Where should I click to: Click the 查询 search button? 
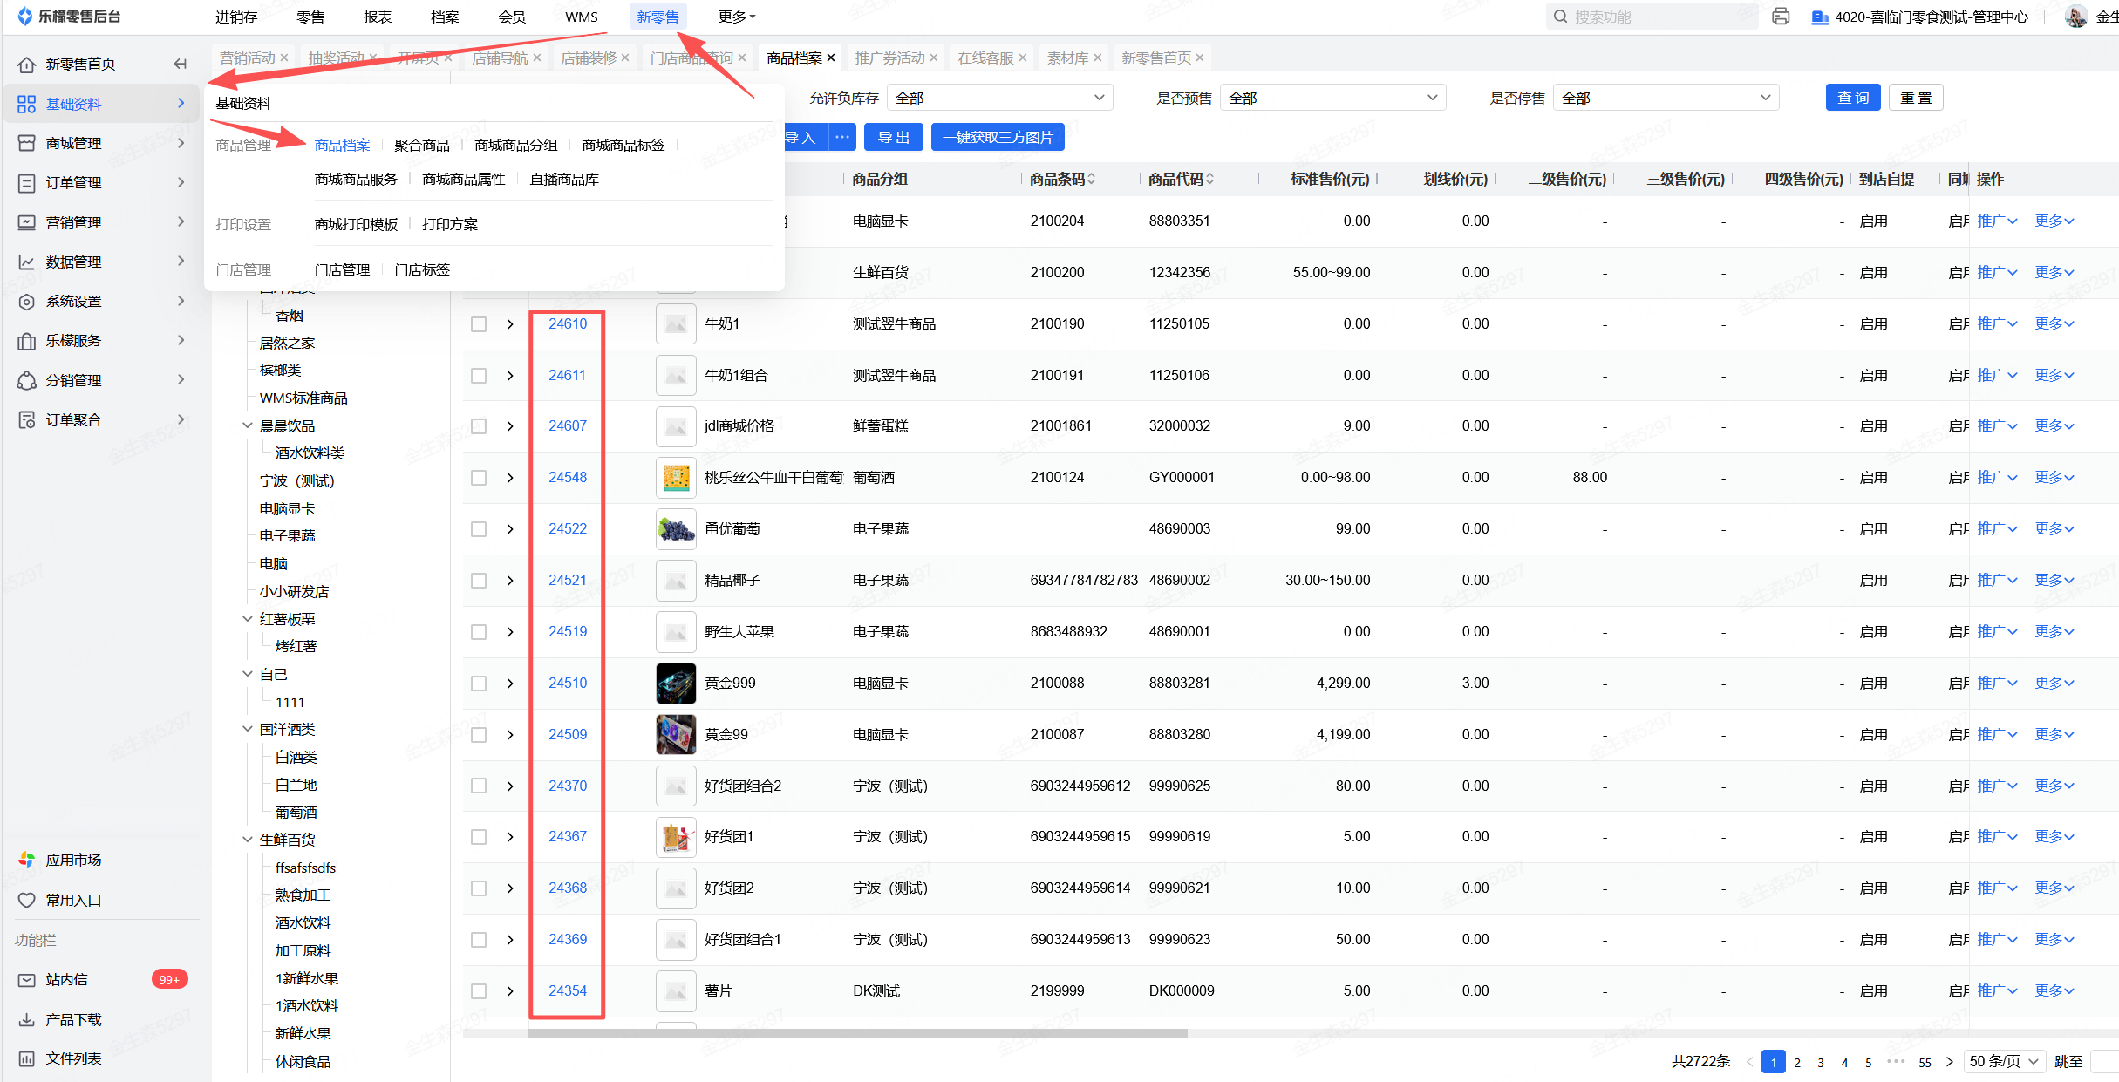(1852, 98)
